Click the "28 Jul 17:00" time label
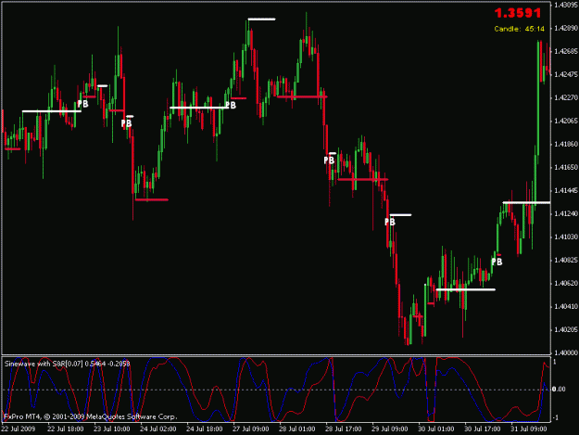Image resolution: width=579 pixels, height=435 pixels. click(344, 429)
